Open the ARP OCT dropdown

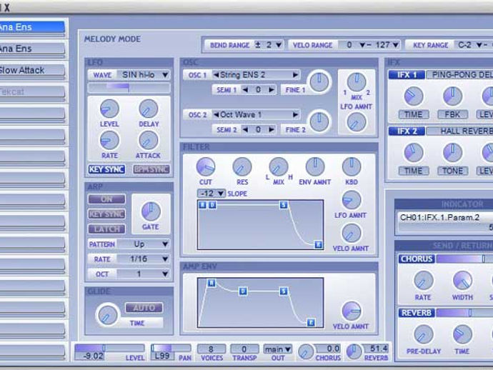(144, 274)
